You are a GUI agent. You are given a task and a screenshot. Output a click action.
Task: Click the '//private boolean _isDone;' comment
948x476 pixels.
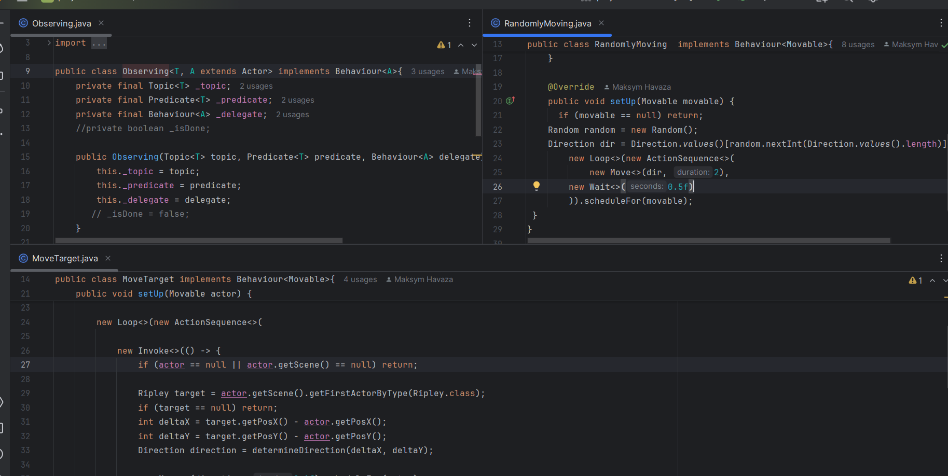click(143, 129)
